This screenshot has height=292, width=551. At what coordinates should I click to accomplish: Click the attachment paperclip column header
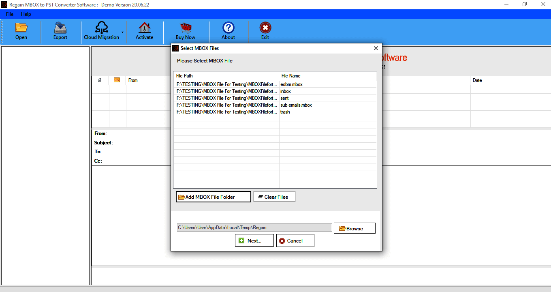[100, 80]
